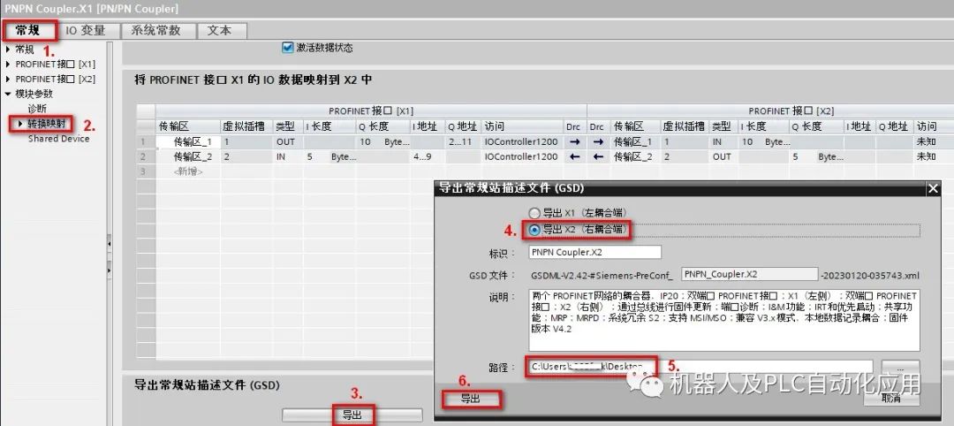Screen dimensions: 954x426
Task: Click the 导出 button below the mapping table
Action: 352,415
